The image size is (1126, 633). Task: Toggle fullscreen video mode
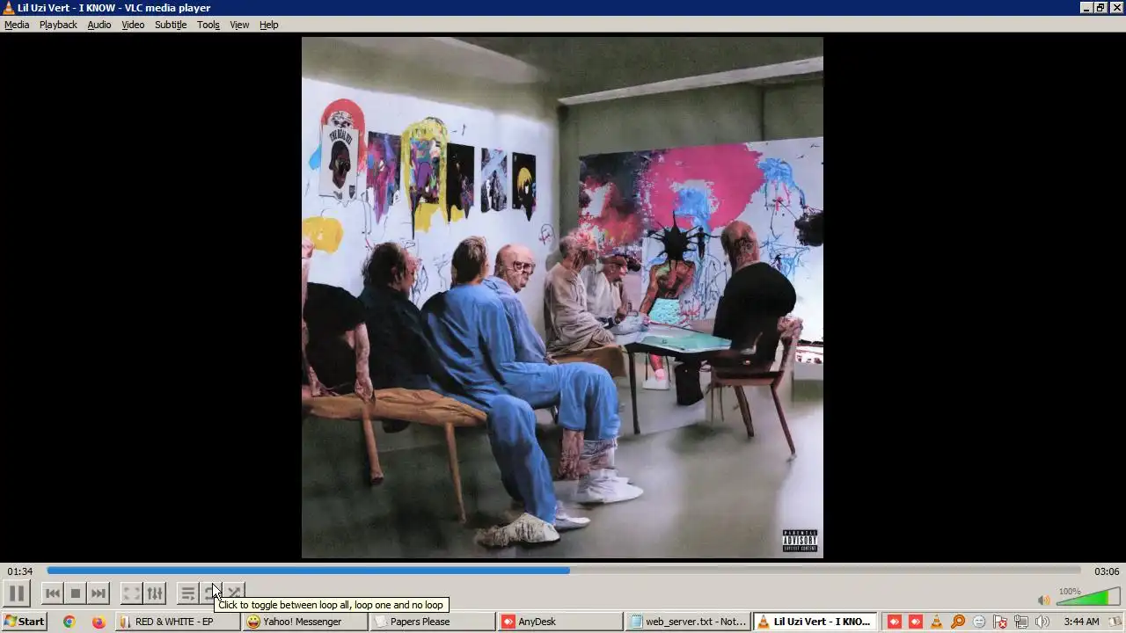tap(131, 593)
